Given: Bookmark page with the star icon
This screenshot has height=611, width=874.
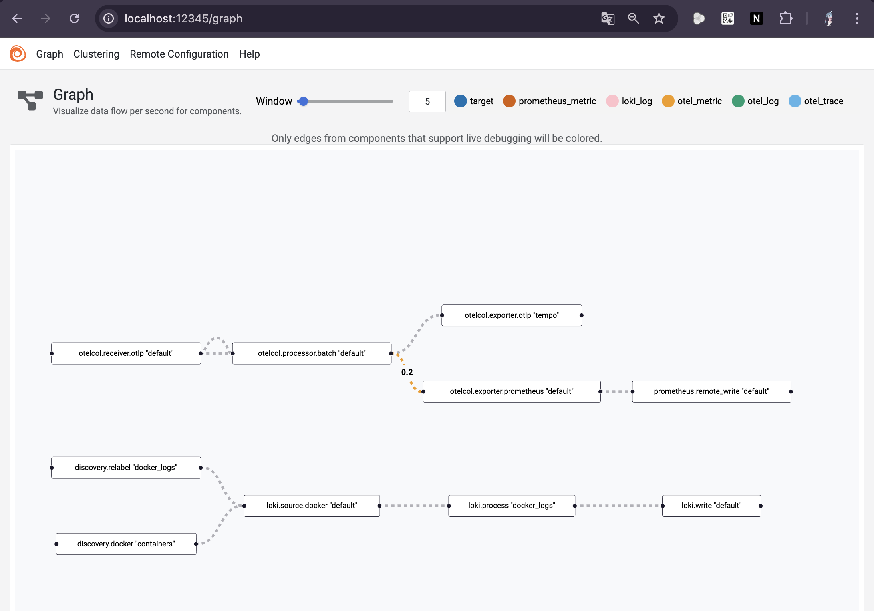Looking at the screenshot, I should tap(659, 18).
